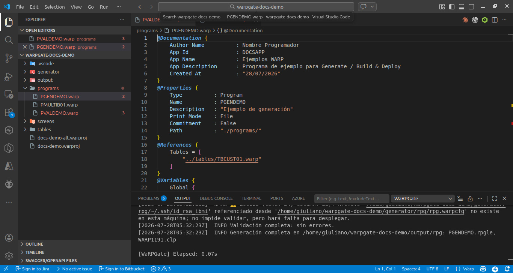Open the Source Control view
The width and height of the screenshot is (513, 273).
9,58
